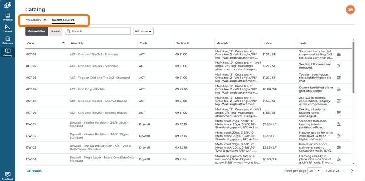Select the ACT-01 code cell

tap(31, 55)
